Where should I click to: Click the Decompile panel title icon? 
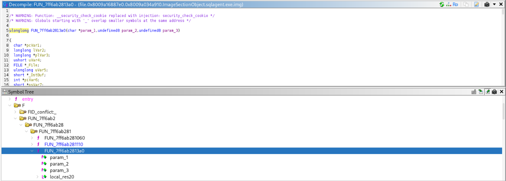(5, 4)
